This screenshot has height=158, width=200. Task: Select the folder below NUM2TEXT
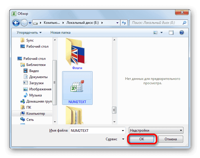(x=75, y=115)
